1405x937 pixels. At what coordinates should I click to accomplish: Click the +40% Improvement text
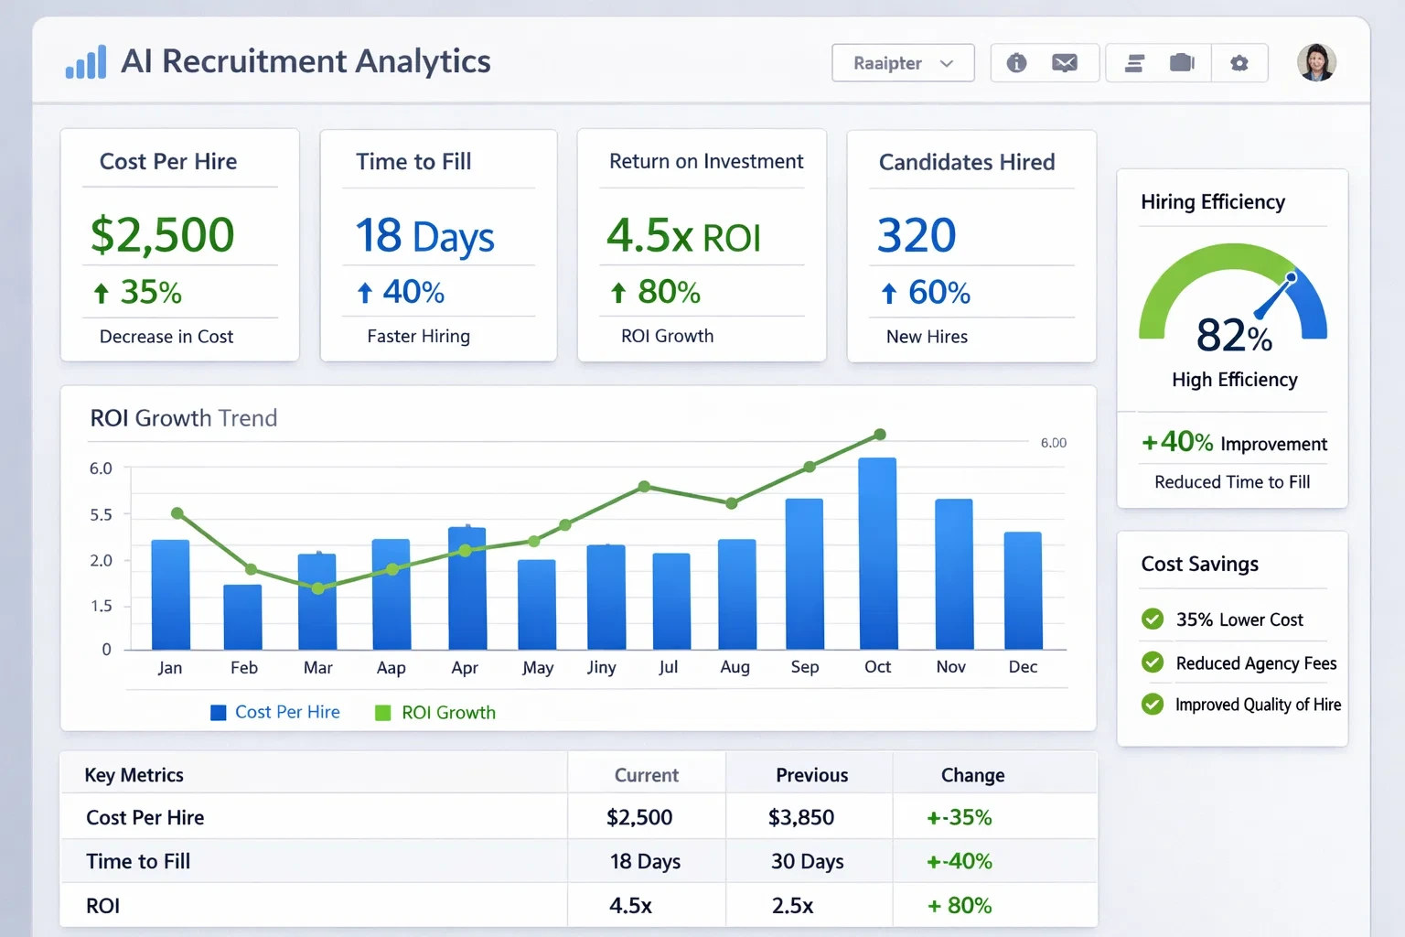(x=1234, y=443)
